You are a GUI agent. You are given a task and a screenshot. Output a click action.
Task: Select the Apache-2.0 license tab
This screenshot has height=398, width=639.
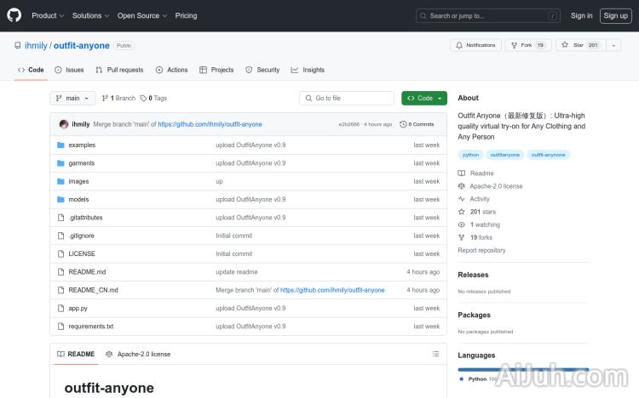(x=138, y=354)
